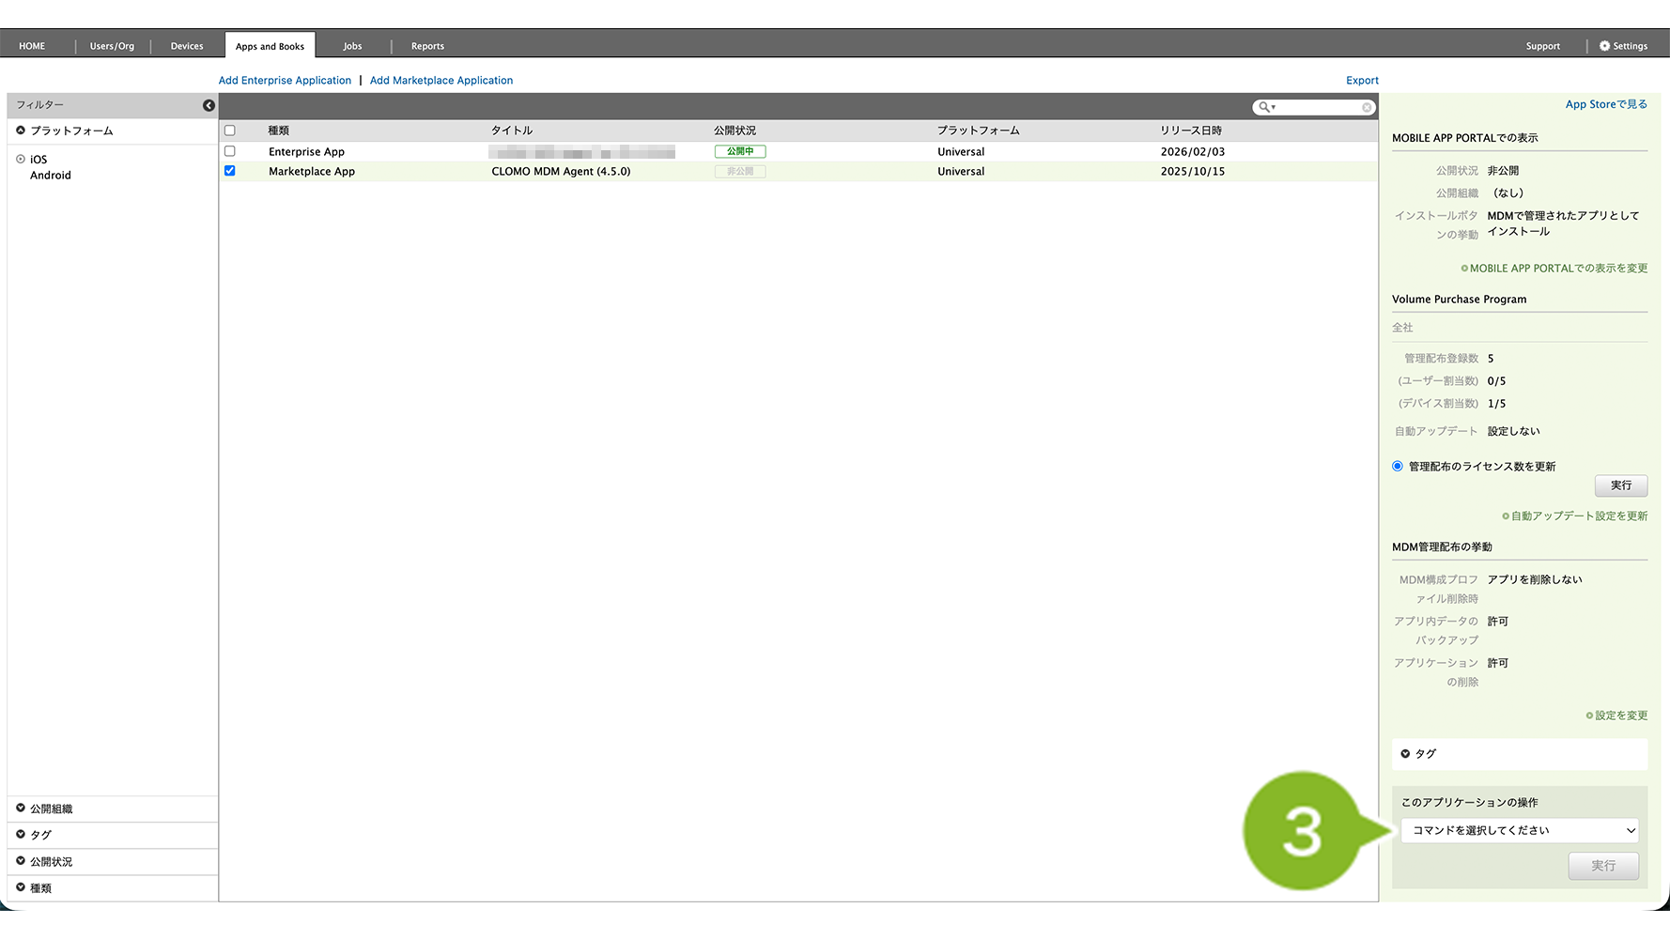This screenshot has height=939, width=1670.
Task: Uncheck the Marketplace App row checkbox
Action: pos(230,171)
